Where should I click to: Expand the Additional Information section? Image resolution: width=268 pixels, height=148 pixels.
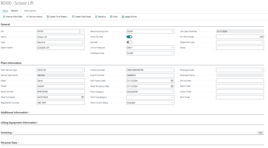coord(15,113)
